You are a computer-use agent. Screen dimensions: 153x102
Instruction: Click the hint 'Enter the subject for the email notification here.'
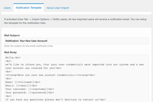29,46
